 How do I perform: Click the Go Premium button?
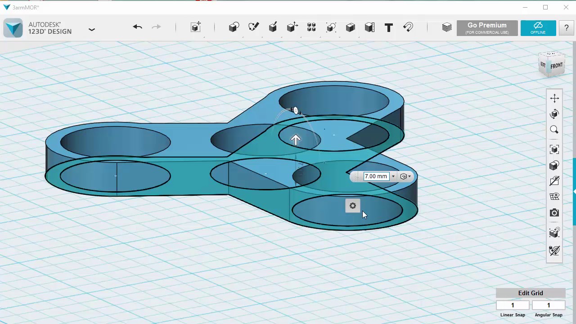(487, 28)
